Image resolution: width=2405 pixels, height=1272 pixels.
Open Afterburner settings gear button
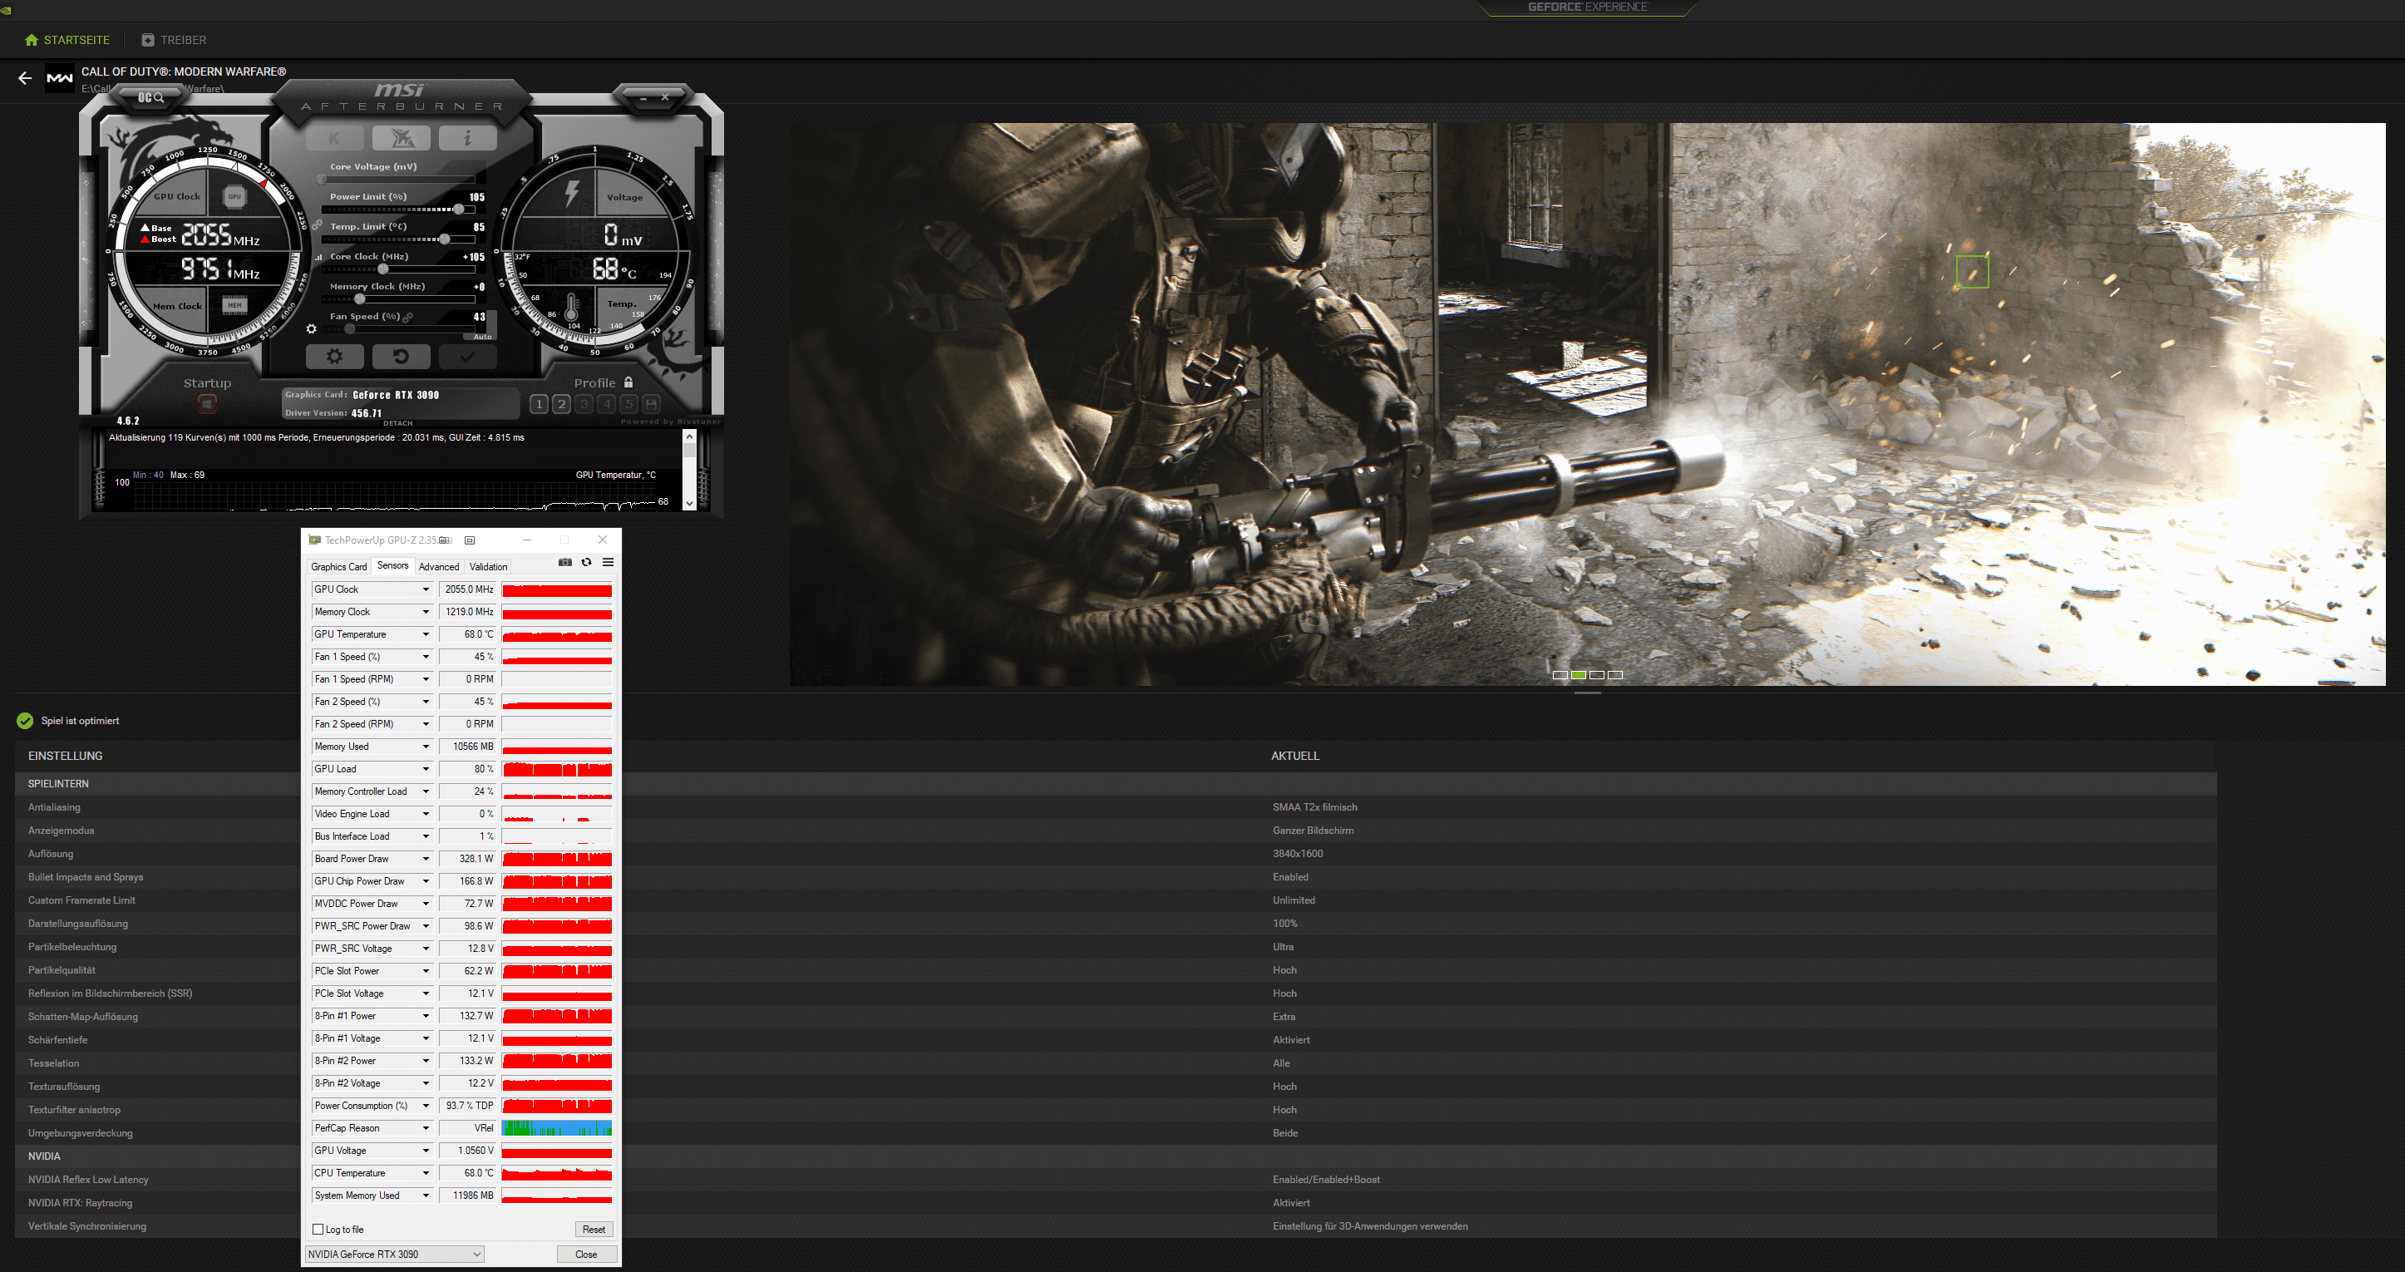point(334,356)
